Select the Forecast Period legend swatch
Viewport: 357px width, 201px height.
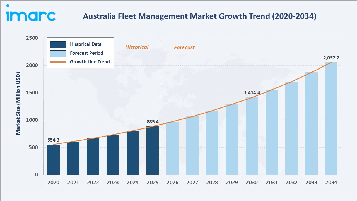[x=58, y=53]
